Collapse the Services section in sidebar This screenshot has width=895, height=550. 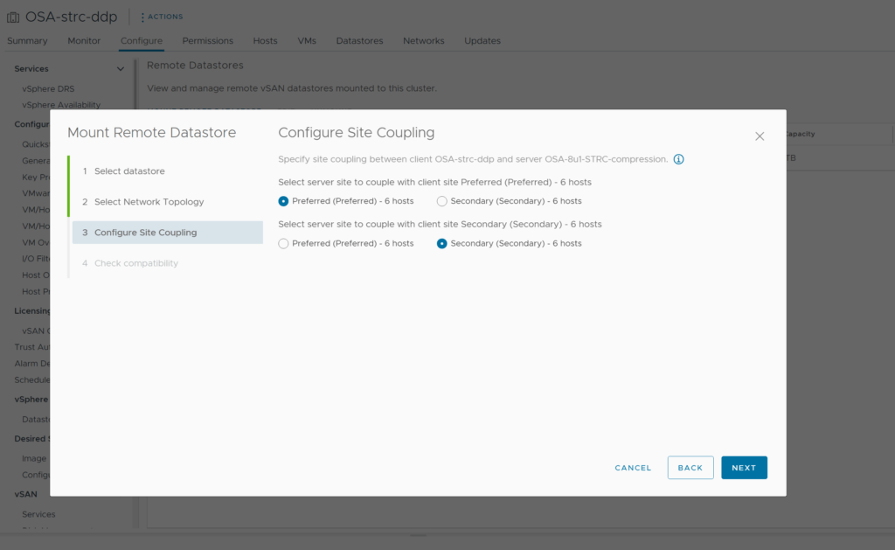[x=121, y=69]
